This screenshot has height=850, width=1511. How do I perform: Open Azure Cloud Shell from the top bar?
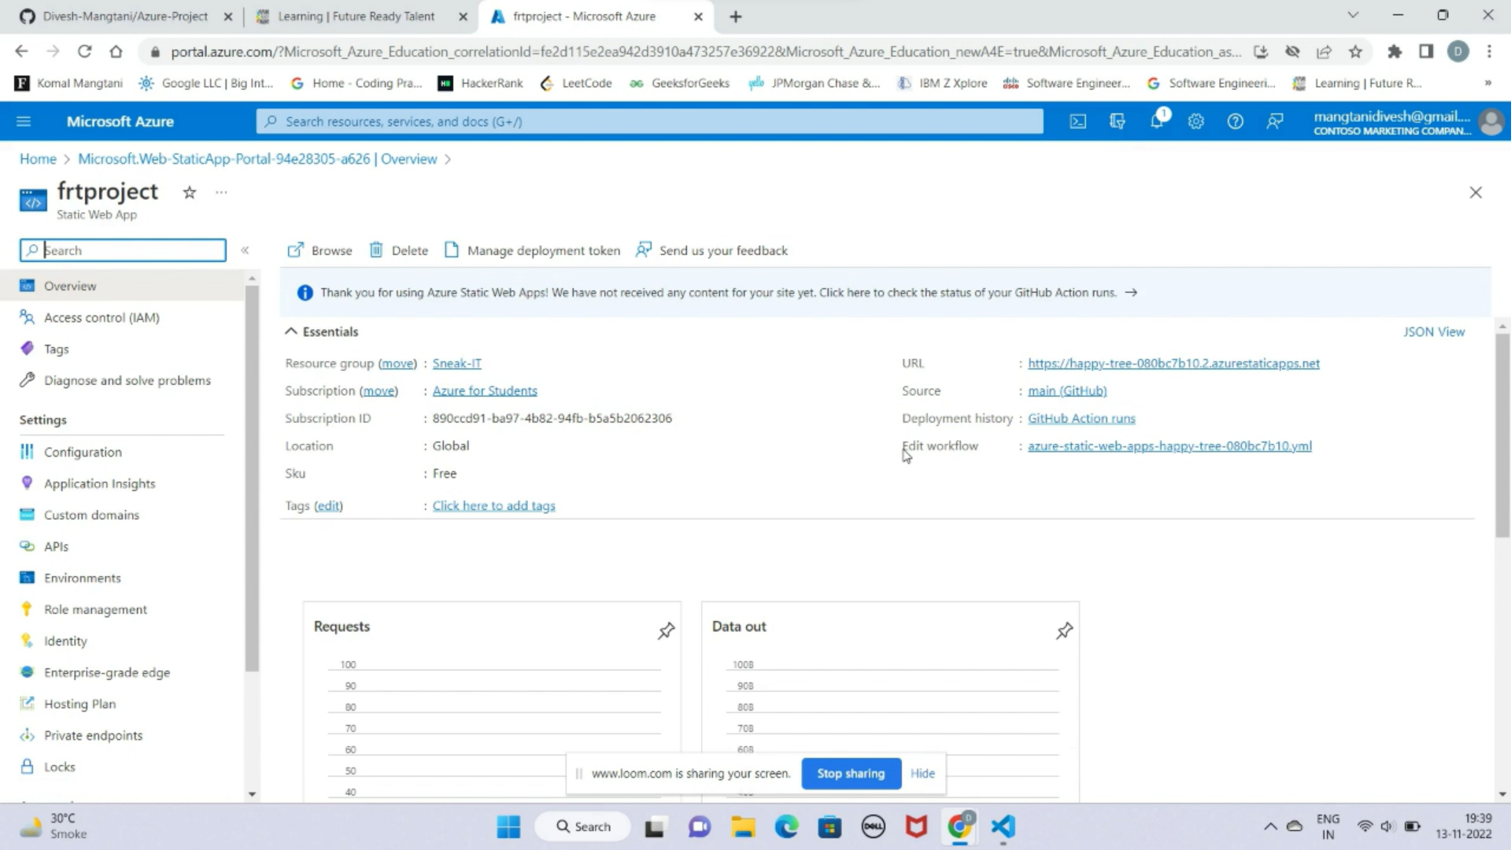(1077, 121)
